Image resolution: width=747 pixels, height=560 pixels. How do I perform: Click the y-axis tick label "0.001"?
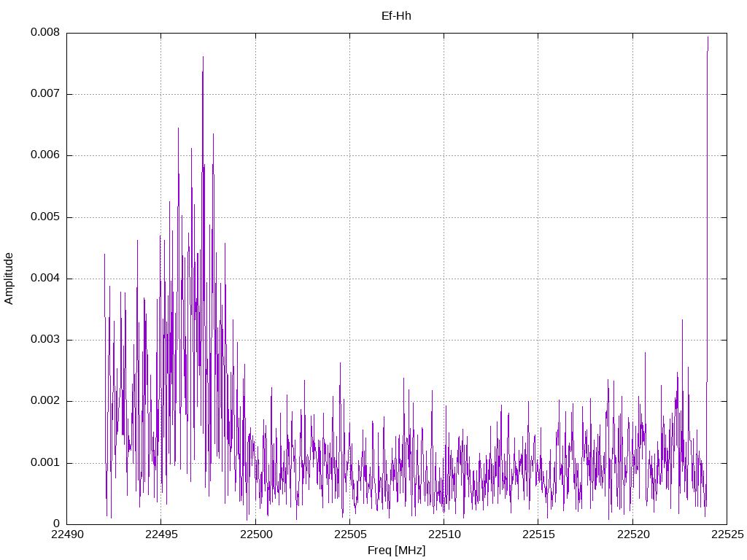[45, 463]
